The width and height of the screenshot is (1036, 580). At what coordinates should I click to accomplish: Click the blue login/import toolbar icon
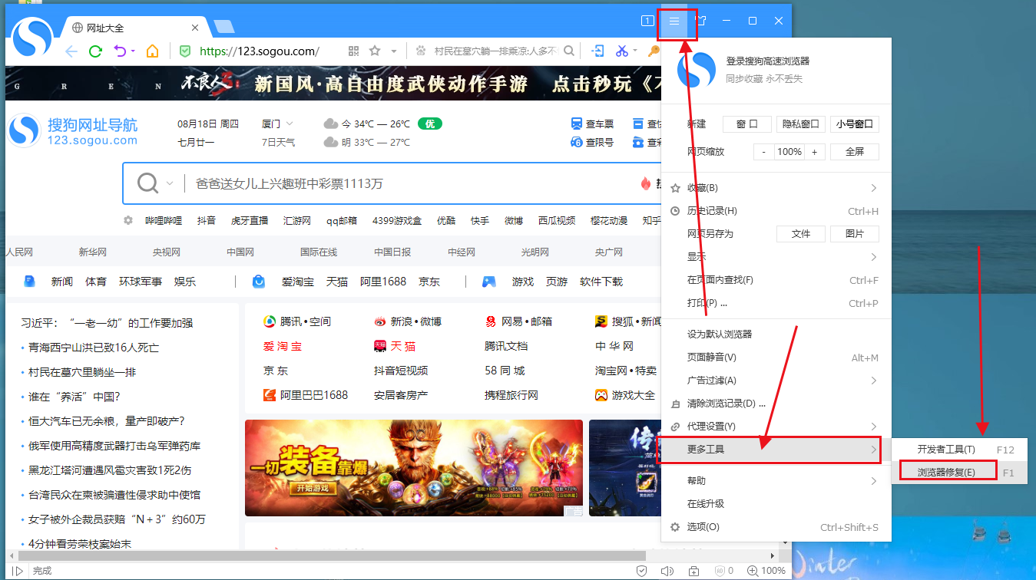(597, 51)
